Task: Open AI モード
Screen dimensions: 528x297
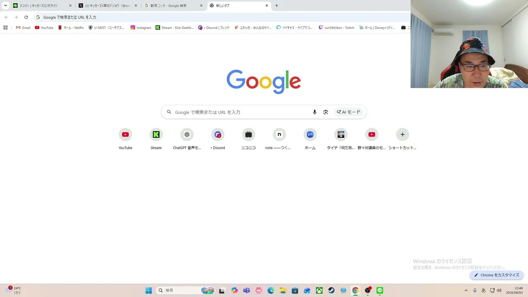Action: [x=349, y=112]
